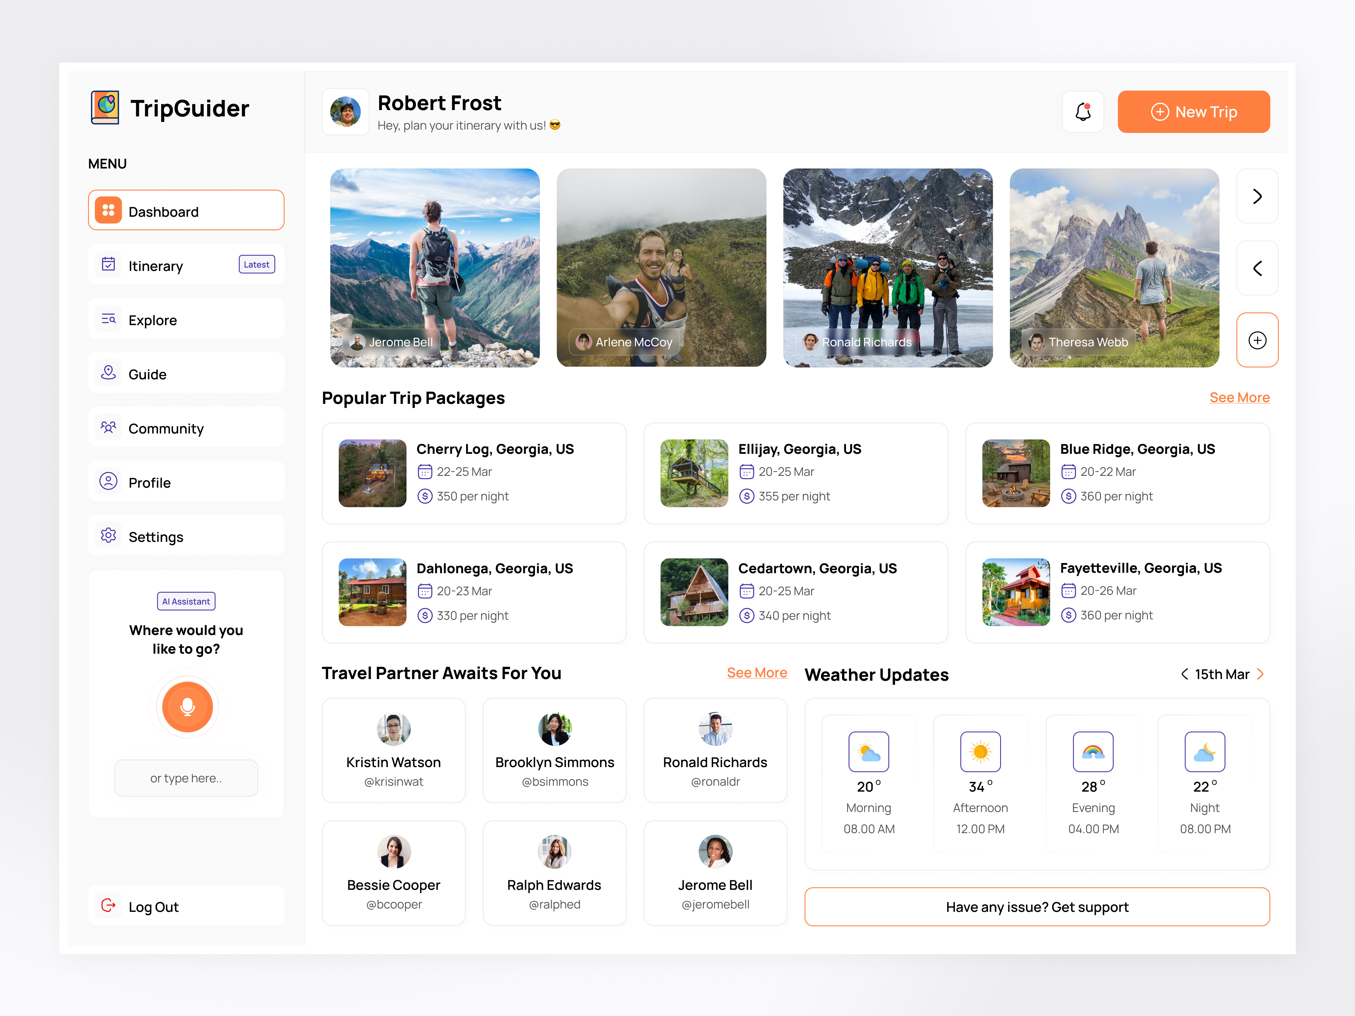1355x1016 pixels.
Task: Go to next date after 15th Mar
Action: [x=1260, y=674]
